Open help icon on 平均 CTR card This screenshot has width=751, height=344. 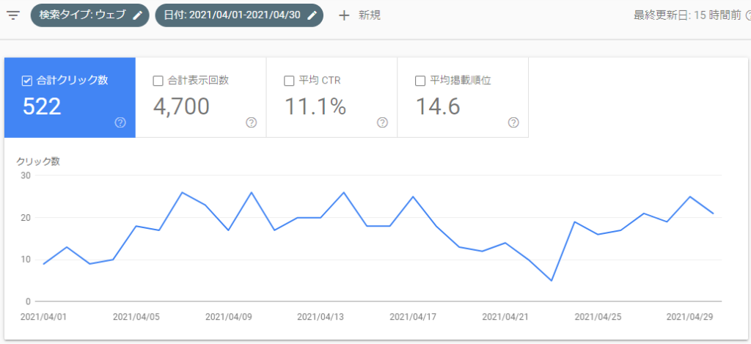click(381, 122)
